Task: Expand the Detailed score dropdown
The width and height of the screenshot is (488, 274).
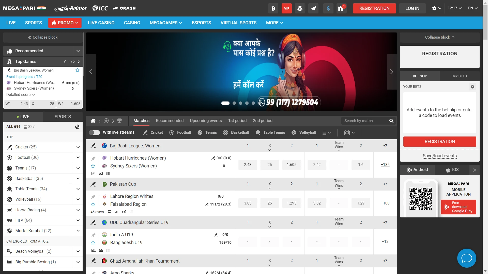Action: pyautogui.click(x=21, y=95)
